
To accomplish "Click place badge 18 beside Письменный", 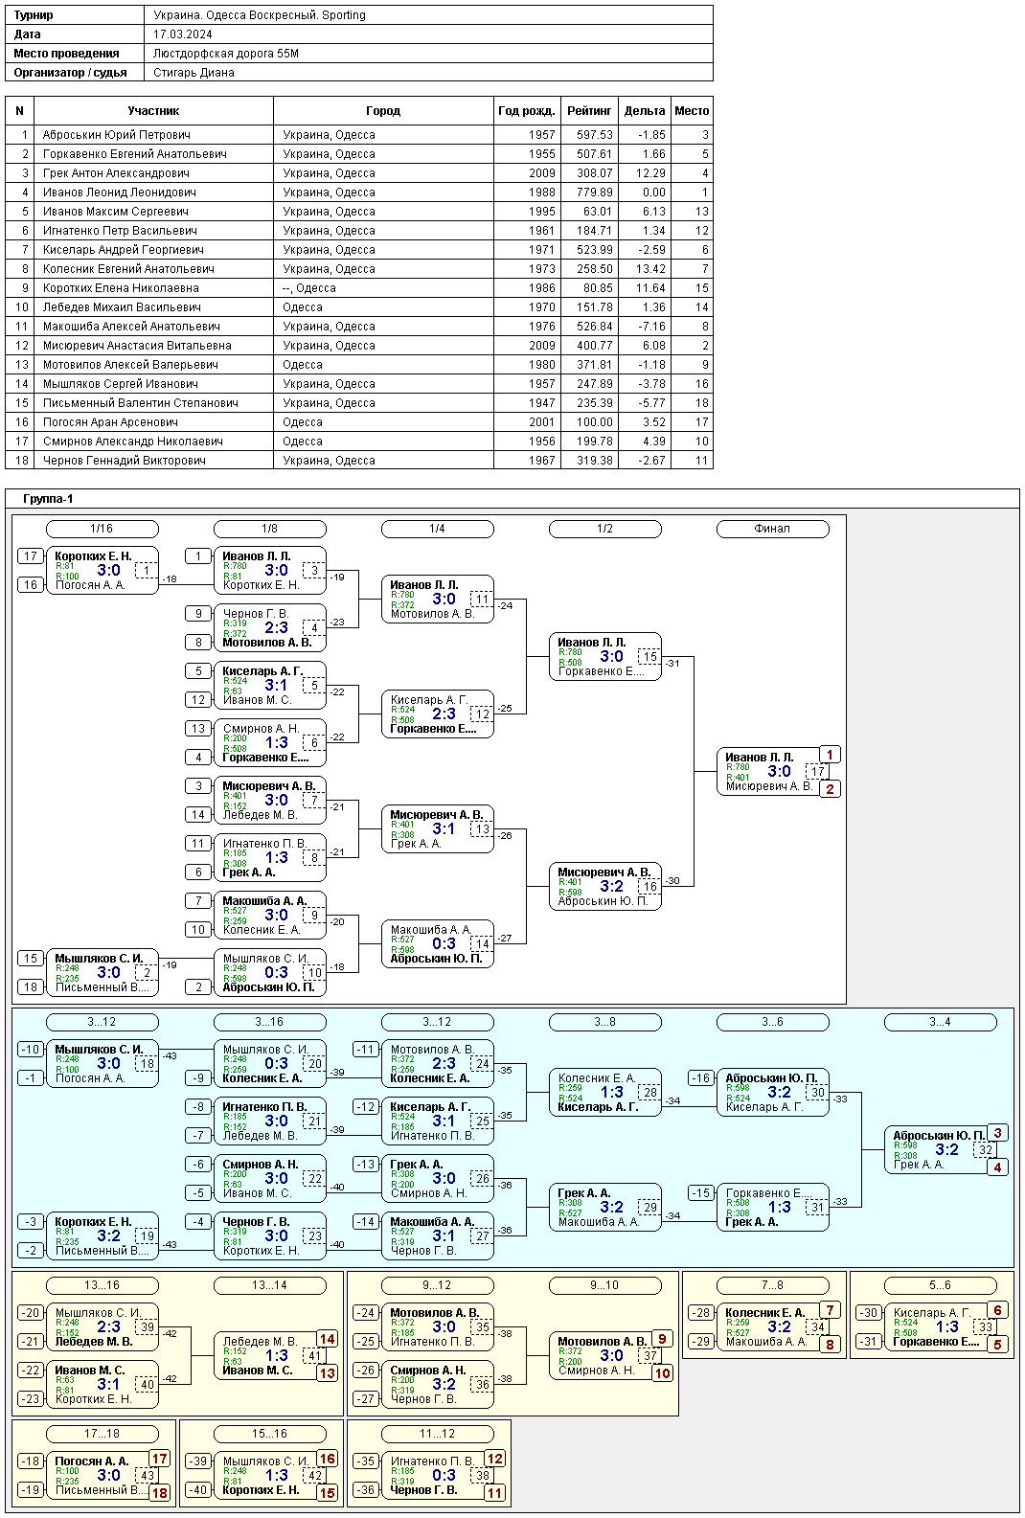I will click(159, 1493).
